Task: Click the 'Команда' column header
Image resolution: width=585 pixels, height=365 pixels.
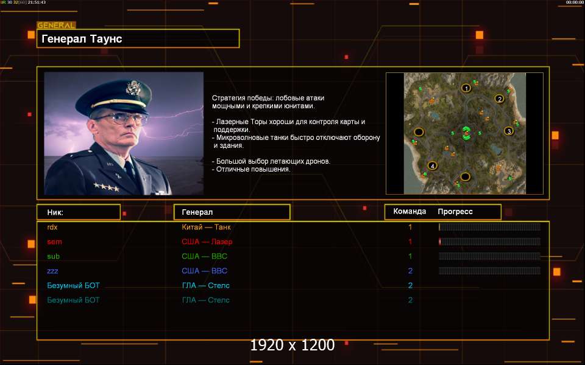Action: click(x=409, y=212)
